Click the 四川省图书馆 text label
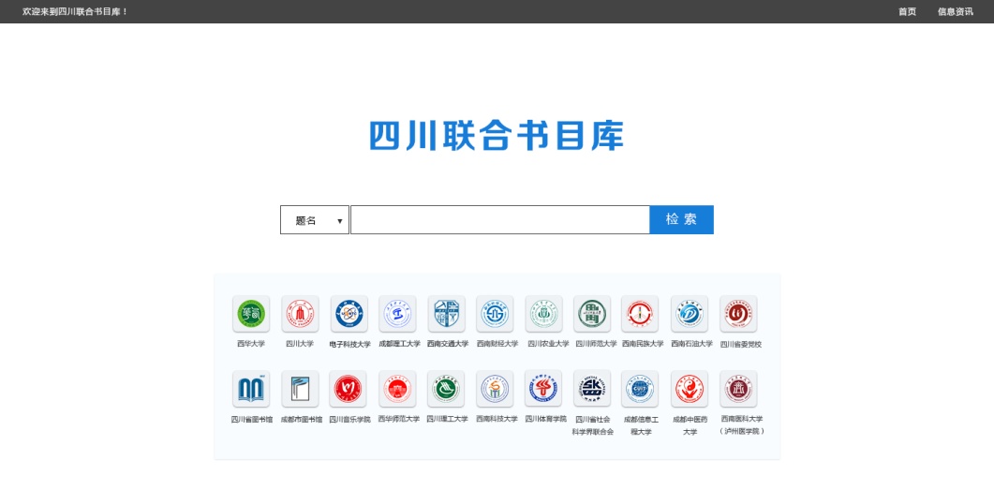 click(x=252, y=419)
